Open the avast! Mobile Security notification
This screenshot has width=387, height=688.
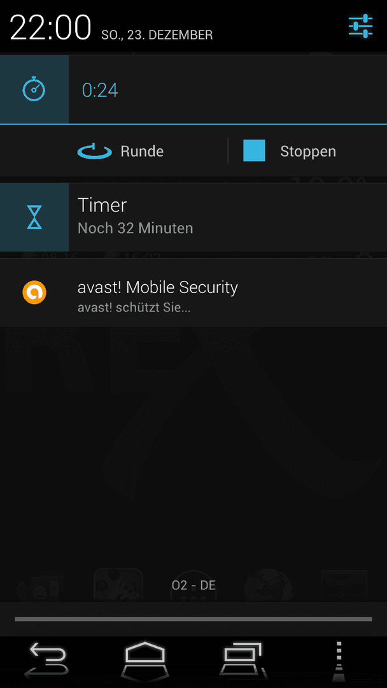193,292
